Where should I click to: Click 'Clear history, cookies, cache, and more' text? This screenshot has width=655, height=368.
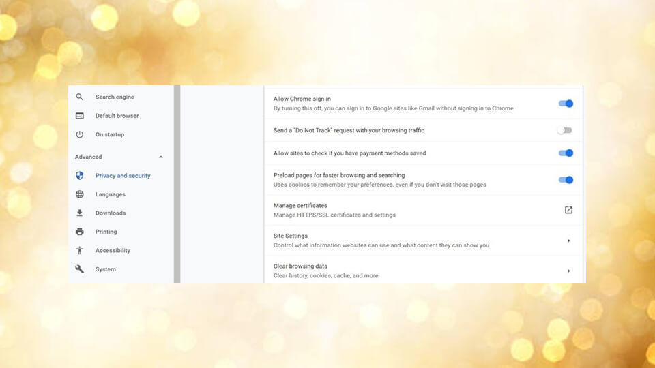pyautogui.click(x=326, y=275)
